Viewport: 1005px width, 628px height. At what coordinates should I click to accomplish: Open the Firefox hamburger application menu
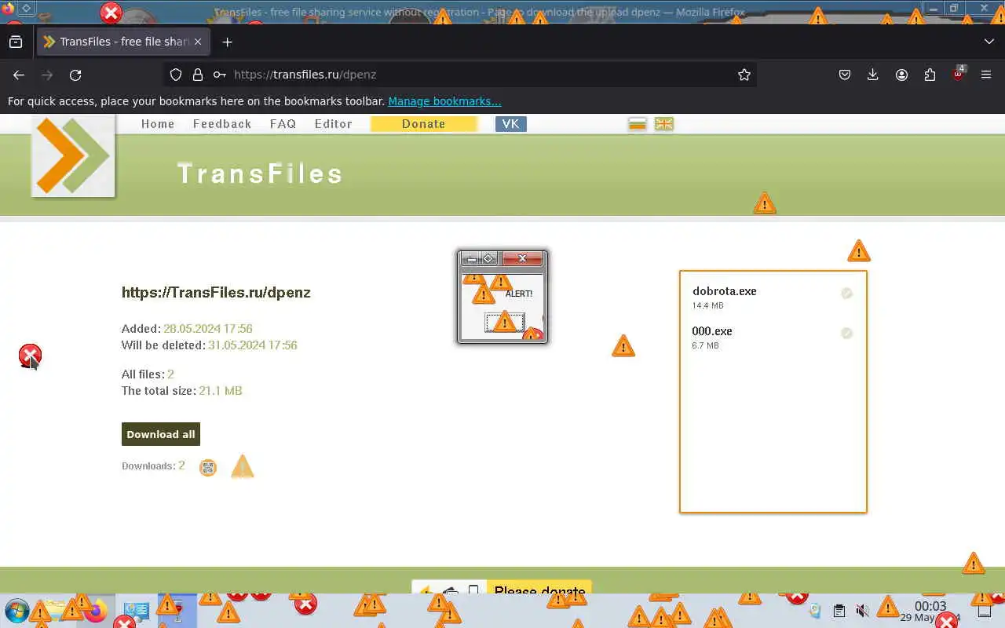click(986, 75)
